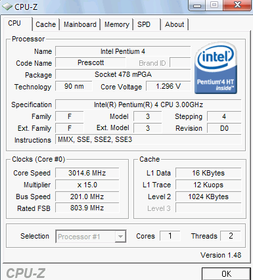Select the SPD tab
The width and height of the screenshot is (253, 280).
(144, 24)
